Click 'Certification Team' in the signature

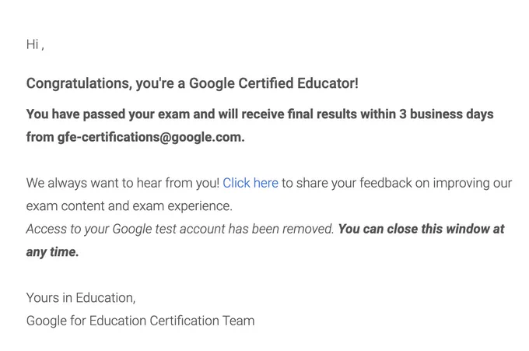click(202, 321)
